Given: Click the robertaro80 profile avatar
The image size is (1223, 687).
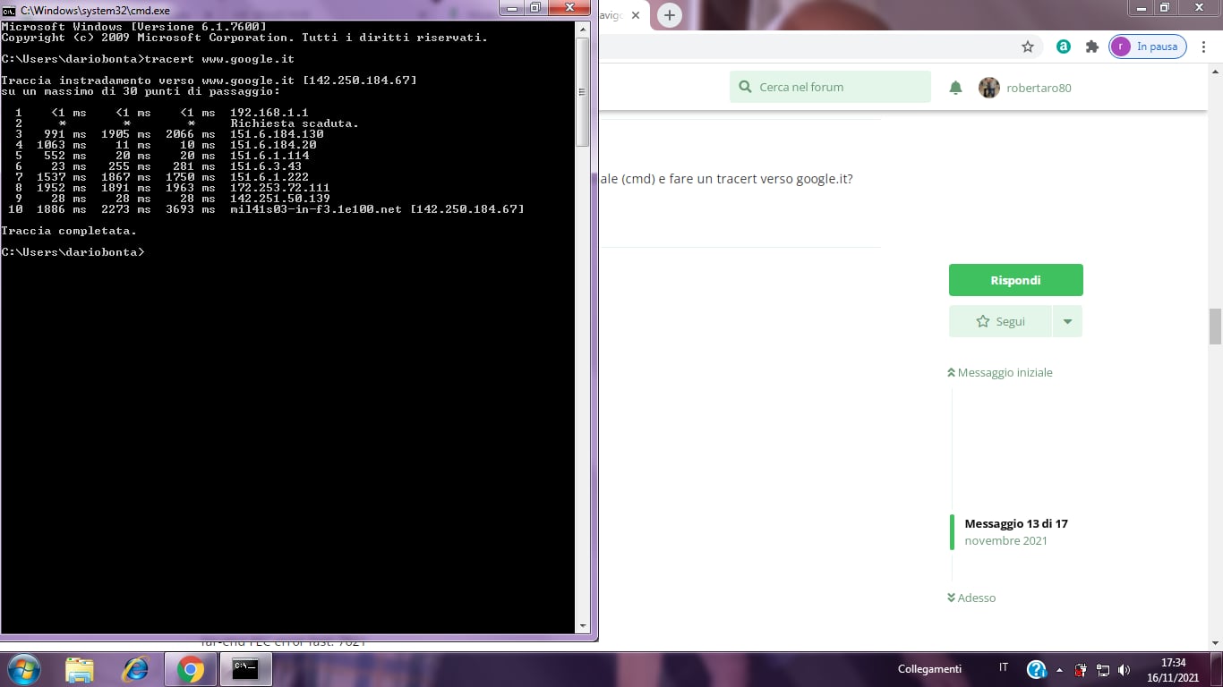Looking at the screenshot, I should click(x=988, y=88).
